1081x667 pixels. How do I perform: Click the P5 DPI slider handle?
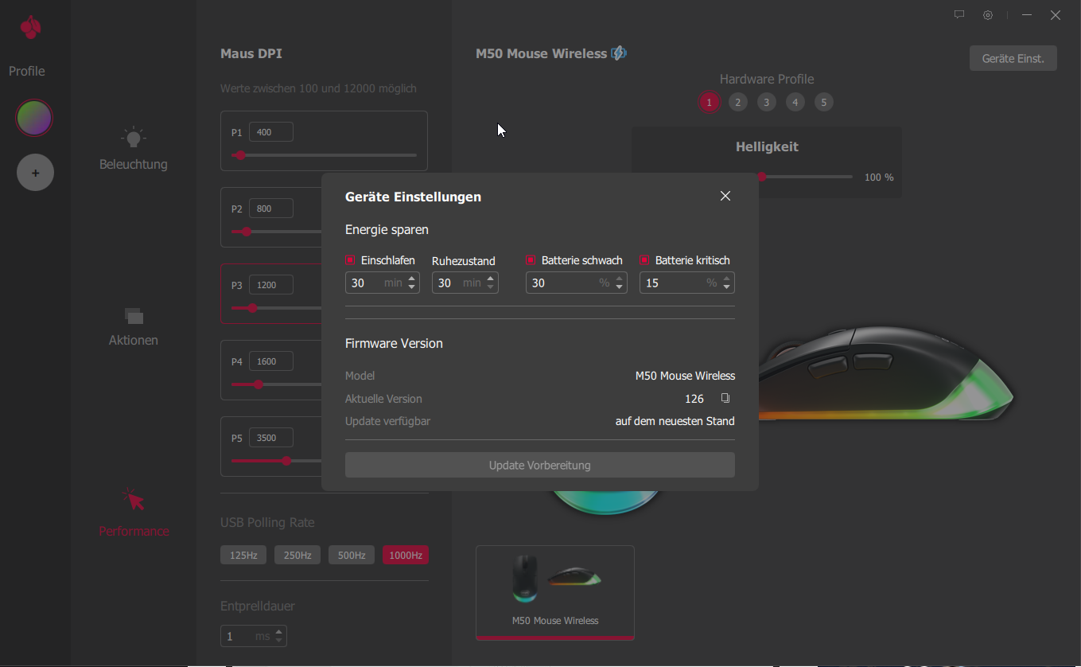(x=286, y=461)
